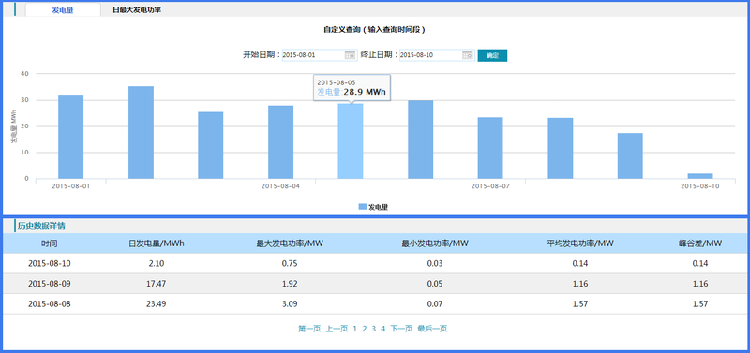Click the 时间 column header
The height and width of the screenshot is (353, 750).
click(50, 243)
